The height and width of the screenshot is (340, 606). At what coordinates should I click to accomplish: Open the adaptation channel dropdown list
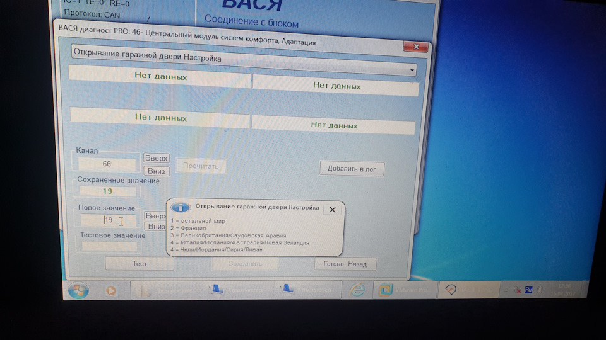(x=412, y=70)
